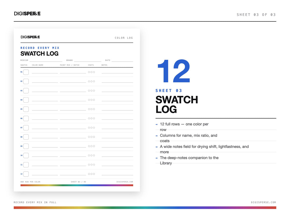Image resolution: width=290 pixels, height=217 pixels.
Task: Click the 'SHEET 03 / 03' sheet footer
Action: pos(78,182)
